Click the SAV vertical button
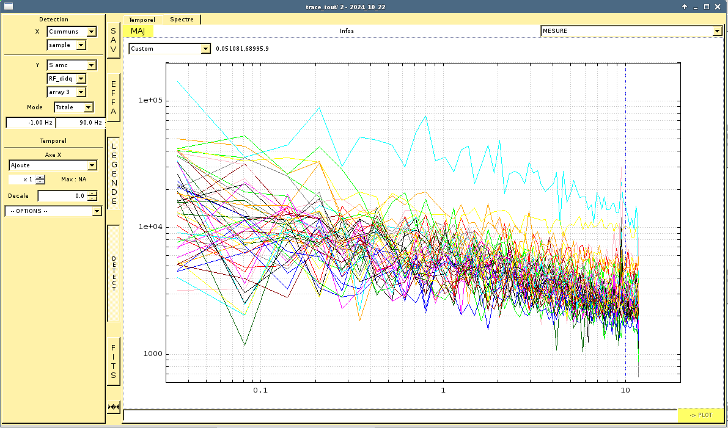Screen dimensions: 728x428 pos(113,40)
